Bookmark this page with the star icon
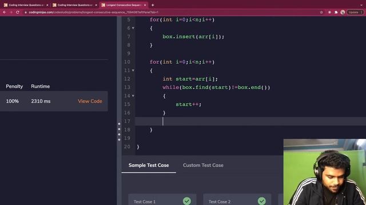The image size is (366, 205). tap(321, 12)
